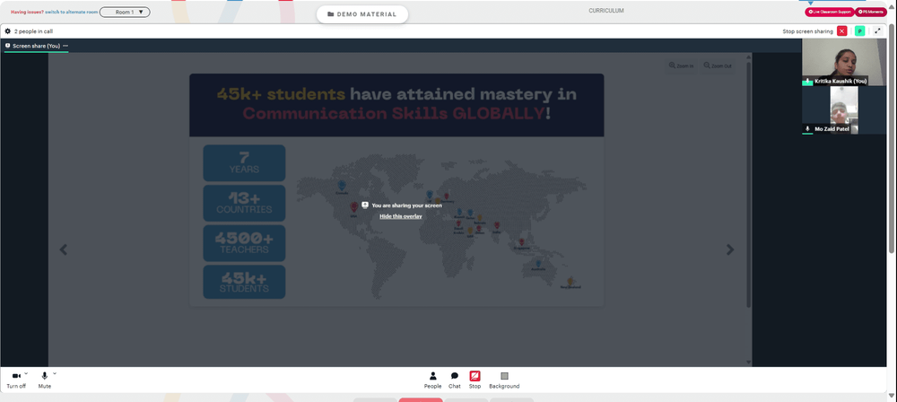
Task: Stop sharing via the bottom Stop icon
Action: point(475,380)
